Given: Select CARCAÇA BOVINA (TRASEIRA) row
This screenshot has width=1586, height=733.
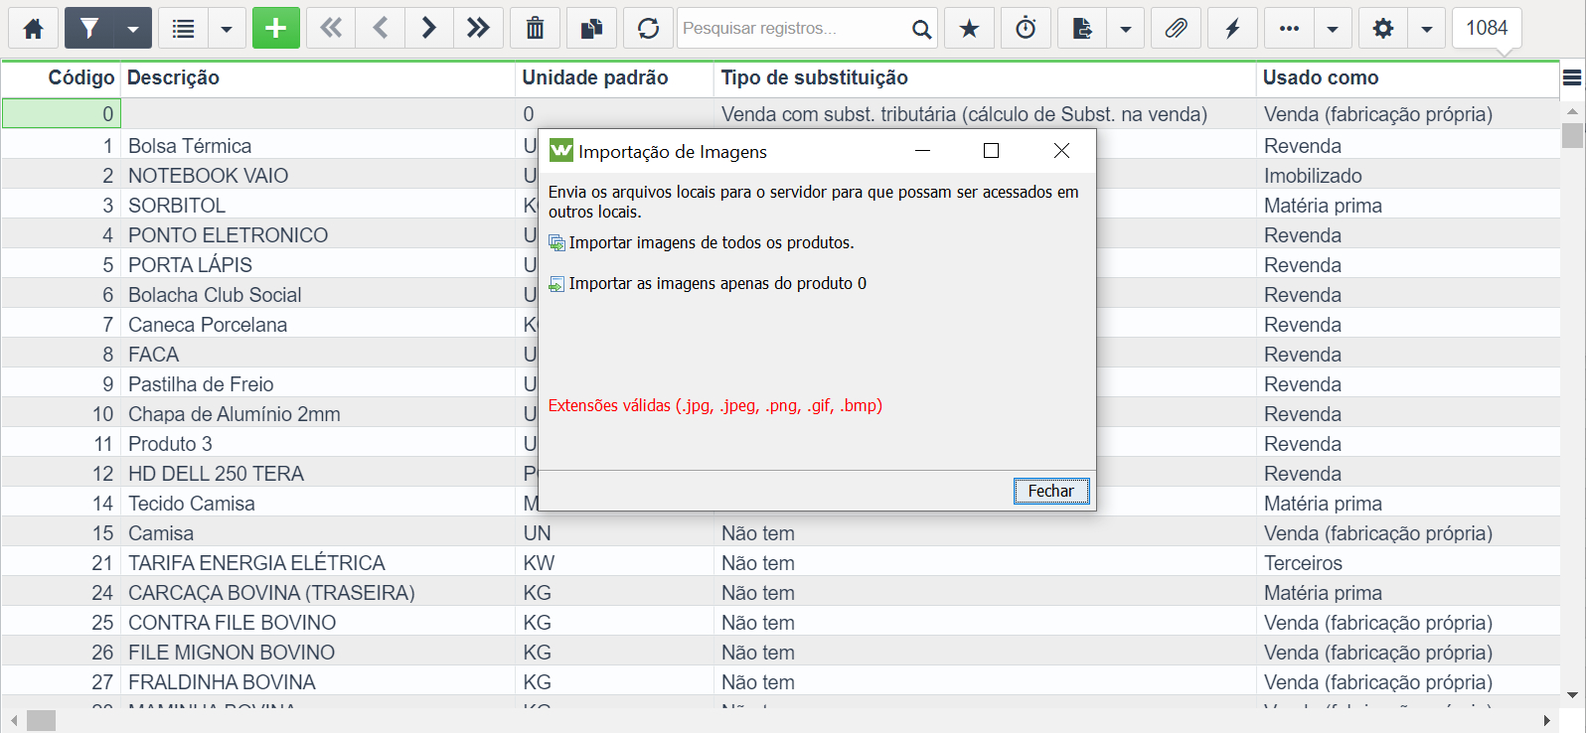Looking at the screenshot, I should 780,593.
